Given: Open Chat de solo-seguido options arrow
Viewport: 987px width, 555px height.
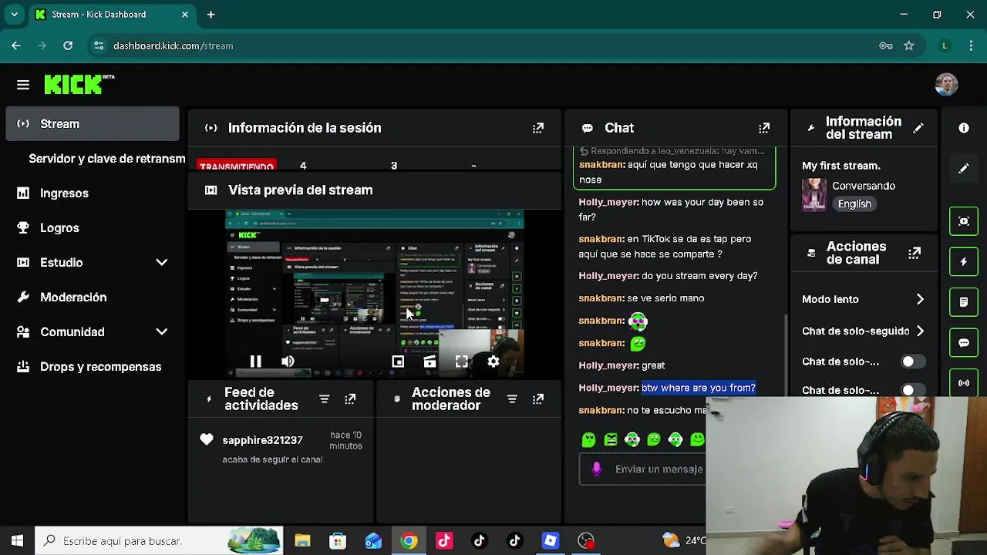Looking at the screenshot, I should 920,331.
